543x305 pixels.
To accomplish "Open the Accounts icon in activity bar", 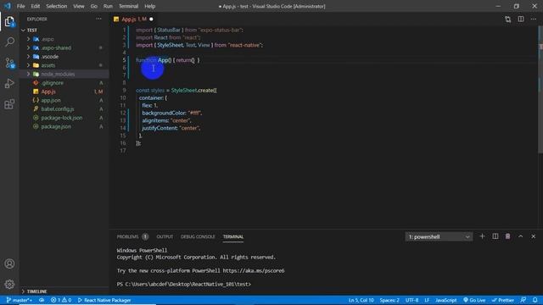I will [9, 263].
